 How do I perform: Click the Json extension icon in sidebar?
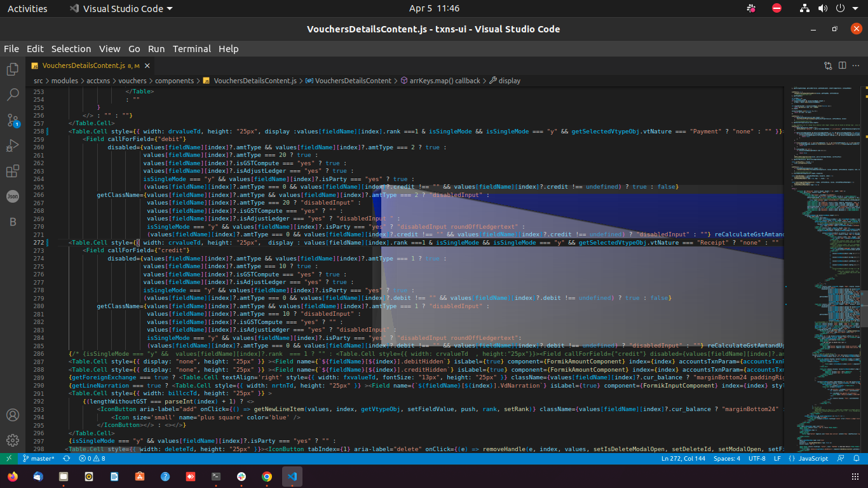12,196
